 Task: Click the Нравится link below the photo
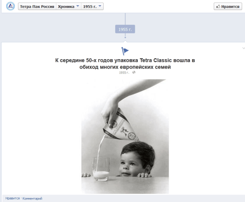(13, 198)
